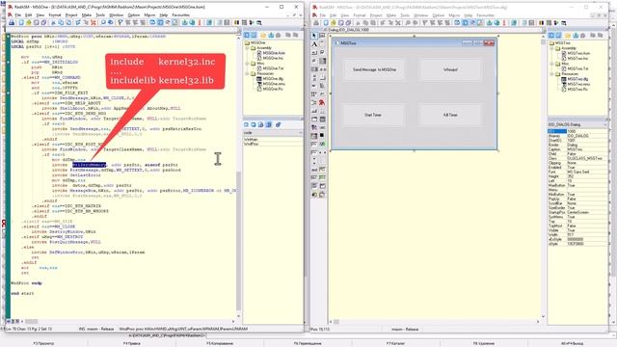Click the MSGOne editor vertical scrollbar
The image size is (617, 347).
238,177
